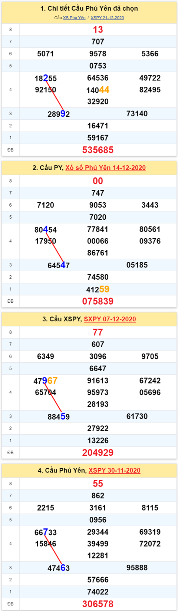
Task: Click the number 9705
Action: pyautogui.click(x=150, y=356)
